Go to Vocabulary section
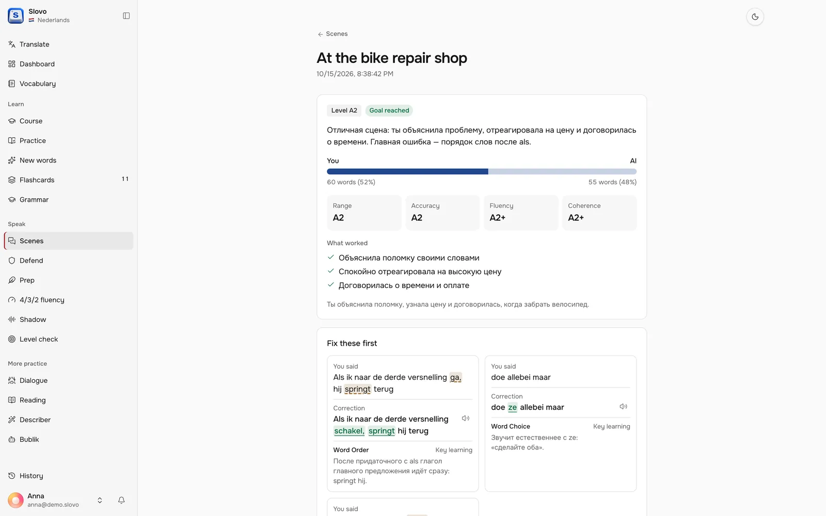Viewport: 826px width, 516px height. pyautogui.click(x=69, y=84)
